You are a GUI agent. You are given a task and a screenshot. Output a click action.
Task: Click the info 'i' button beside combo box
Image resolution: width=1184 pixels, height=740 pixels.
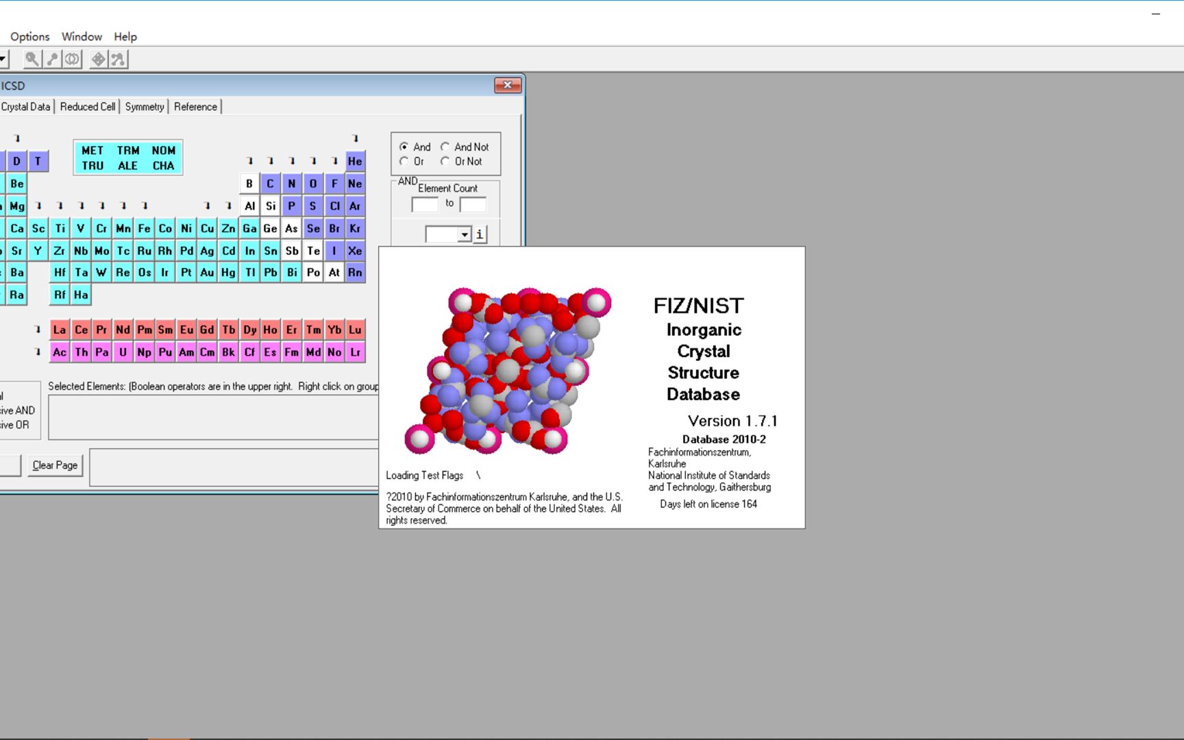[480, 234]
